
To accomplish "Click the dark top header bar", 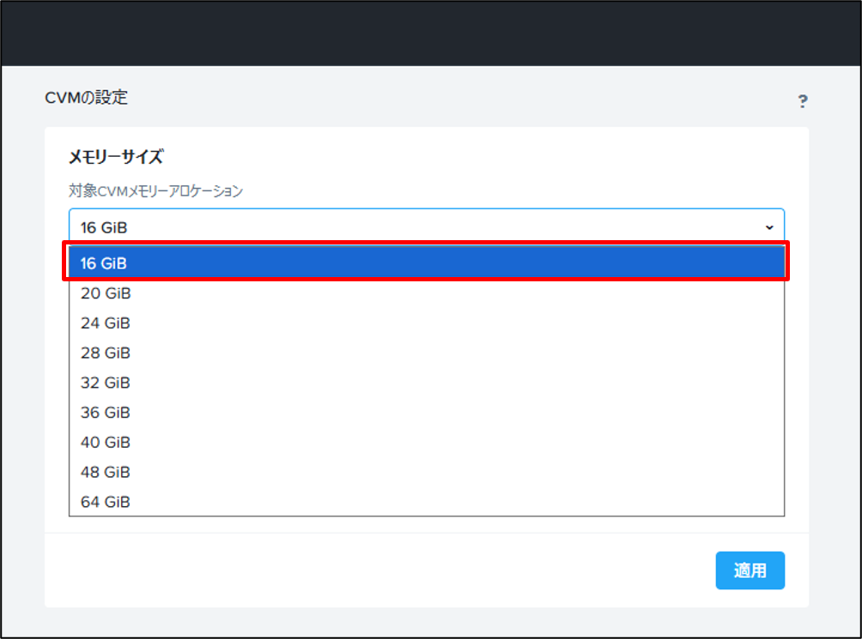I will coord(431,33).
